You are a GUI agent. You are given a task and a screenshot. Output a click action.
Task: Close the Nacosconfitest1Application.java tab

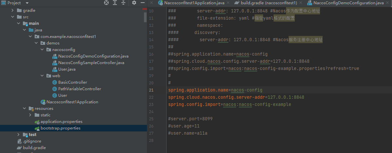[x=227, y=3]
